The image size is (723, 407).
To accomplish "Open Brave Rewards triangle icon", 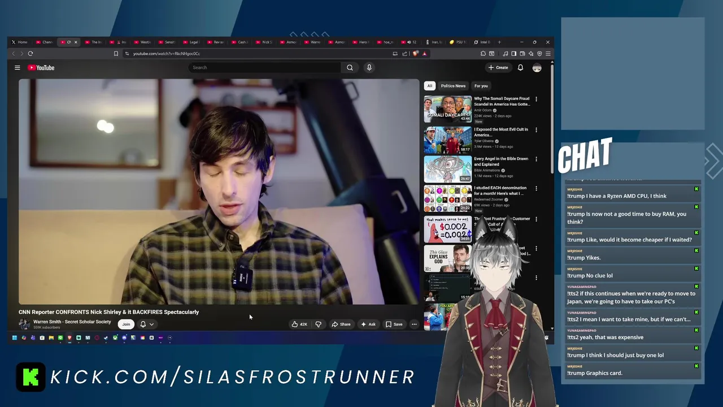I will tap(424, 53).
